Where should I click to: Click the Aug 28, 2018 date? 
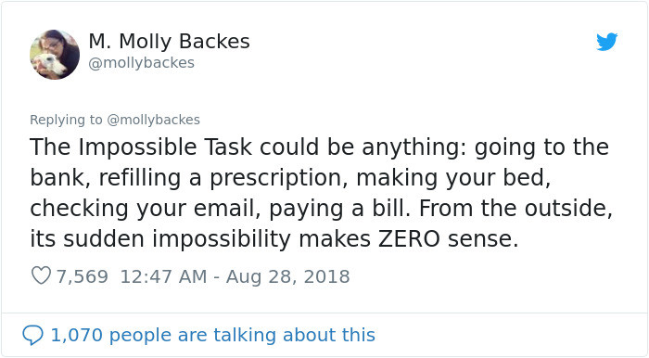click(287, 276)
